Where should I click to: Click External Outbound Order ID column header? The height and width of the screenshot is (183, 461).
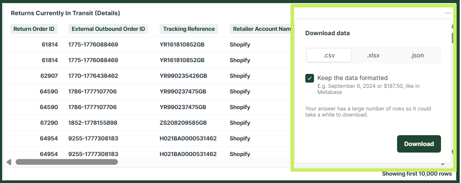coord(108,29)
